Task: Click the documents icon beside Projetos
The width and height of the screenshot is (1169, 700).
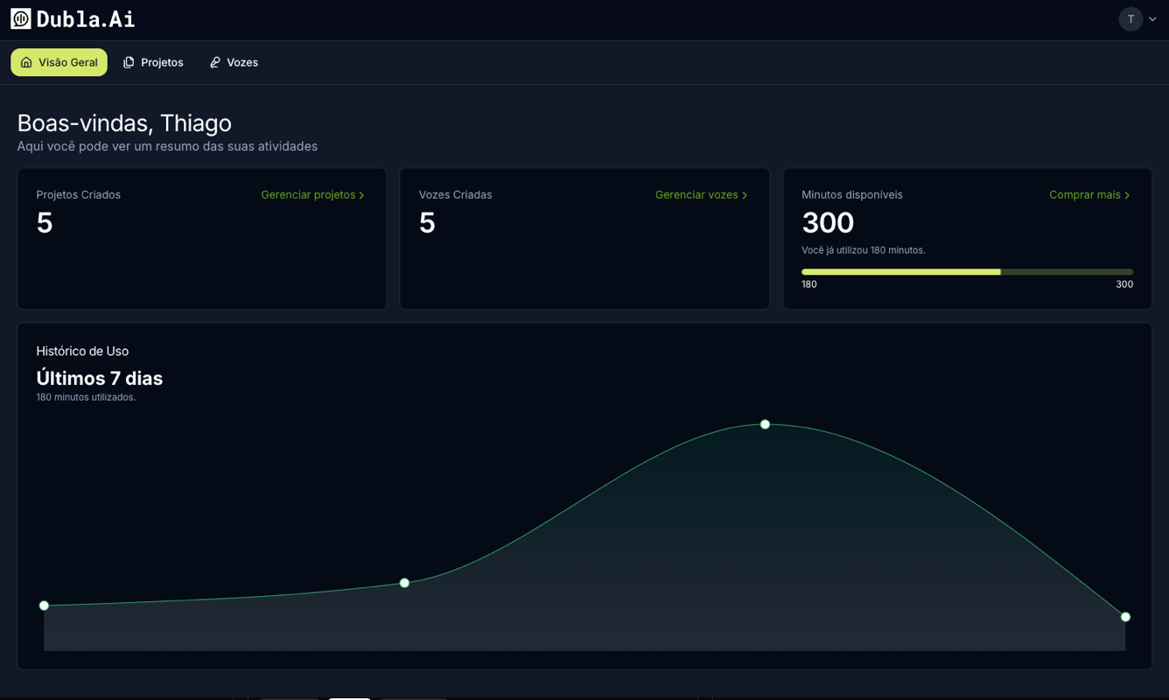Action: [x=129, y=62]
